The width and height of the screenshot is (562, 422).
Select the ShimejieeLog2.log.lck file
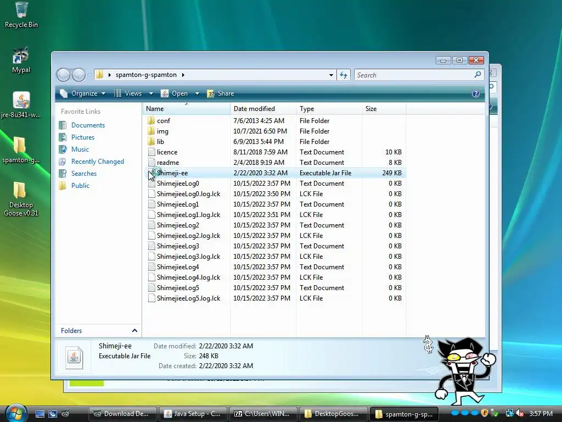pyautogui.click(x=274, y=235)
